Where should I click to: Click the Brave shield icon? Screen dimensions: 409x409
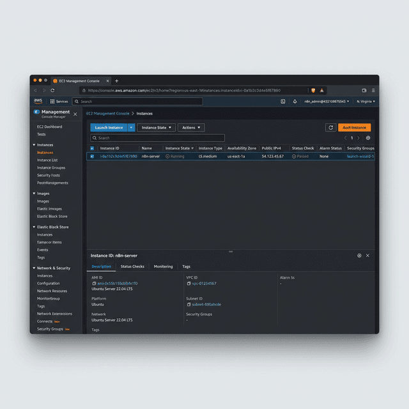(313, 90)
